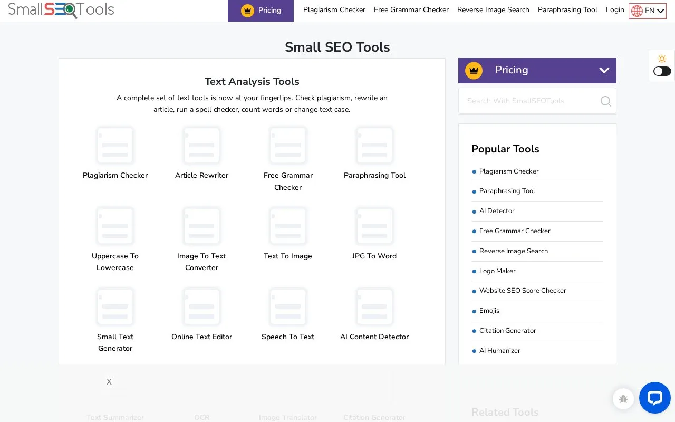Open Logo Maker from Popular Tools
675x422 pixels.
click(x=497, y=271)
